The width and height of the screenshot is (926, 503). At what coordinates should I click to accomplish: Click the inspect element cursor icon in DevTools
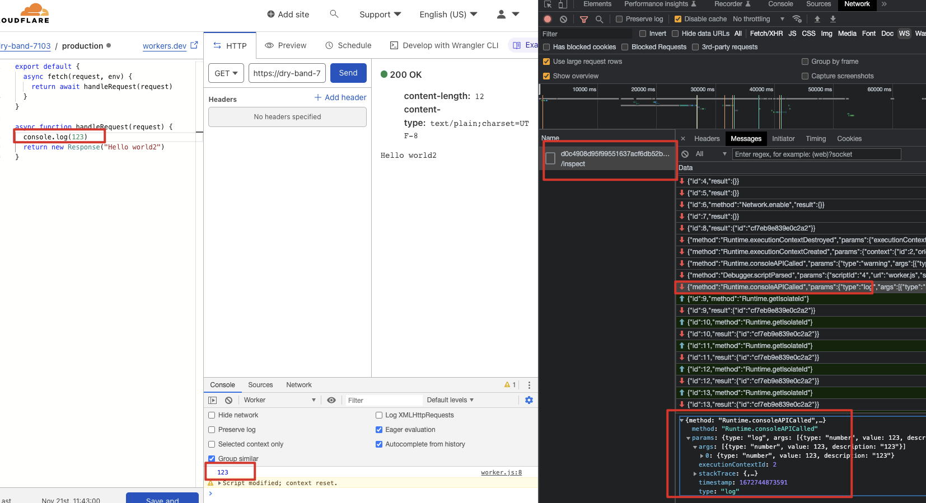[548, 4]
